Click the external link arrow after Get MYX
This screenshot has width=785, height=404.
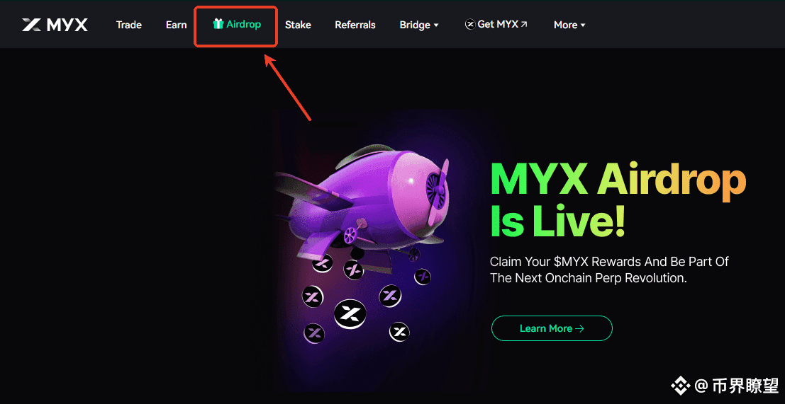click(524, 24)
